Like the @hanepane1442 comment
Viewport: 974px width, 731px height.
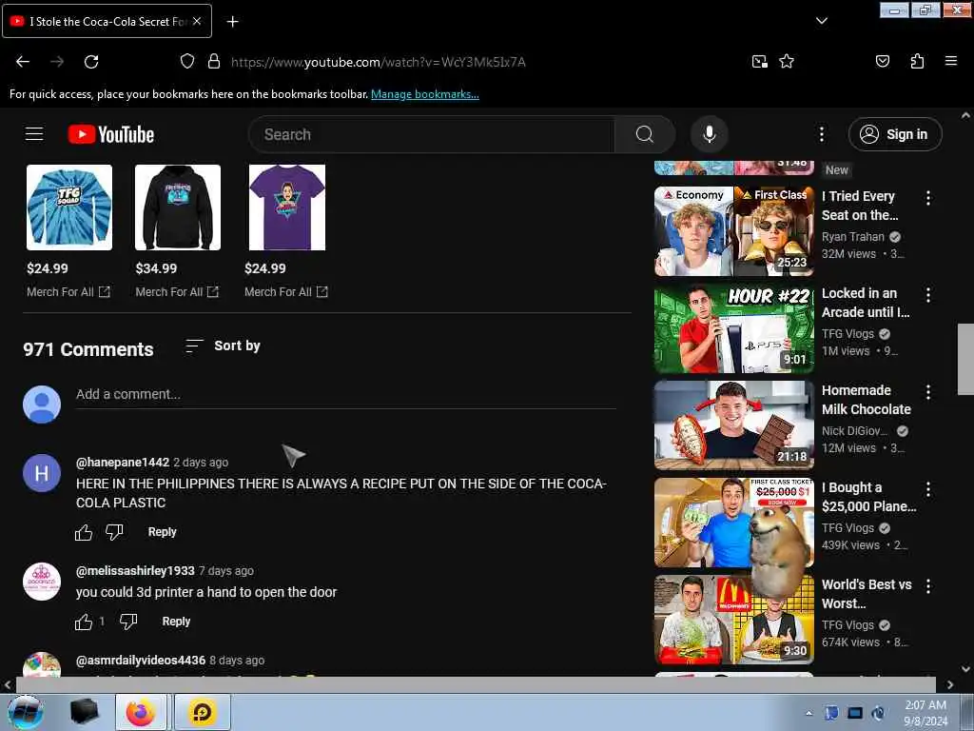[84, 532]
